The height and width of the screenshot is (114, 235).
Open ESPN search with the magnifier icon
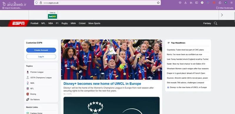coord(216,23)
